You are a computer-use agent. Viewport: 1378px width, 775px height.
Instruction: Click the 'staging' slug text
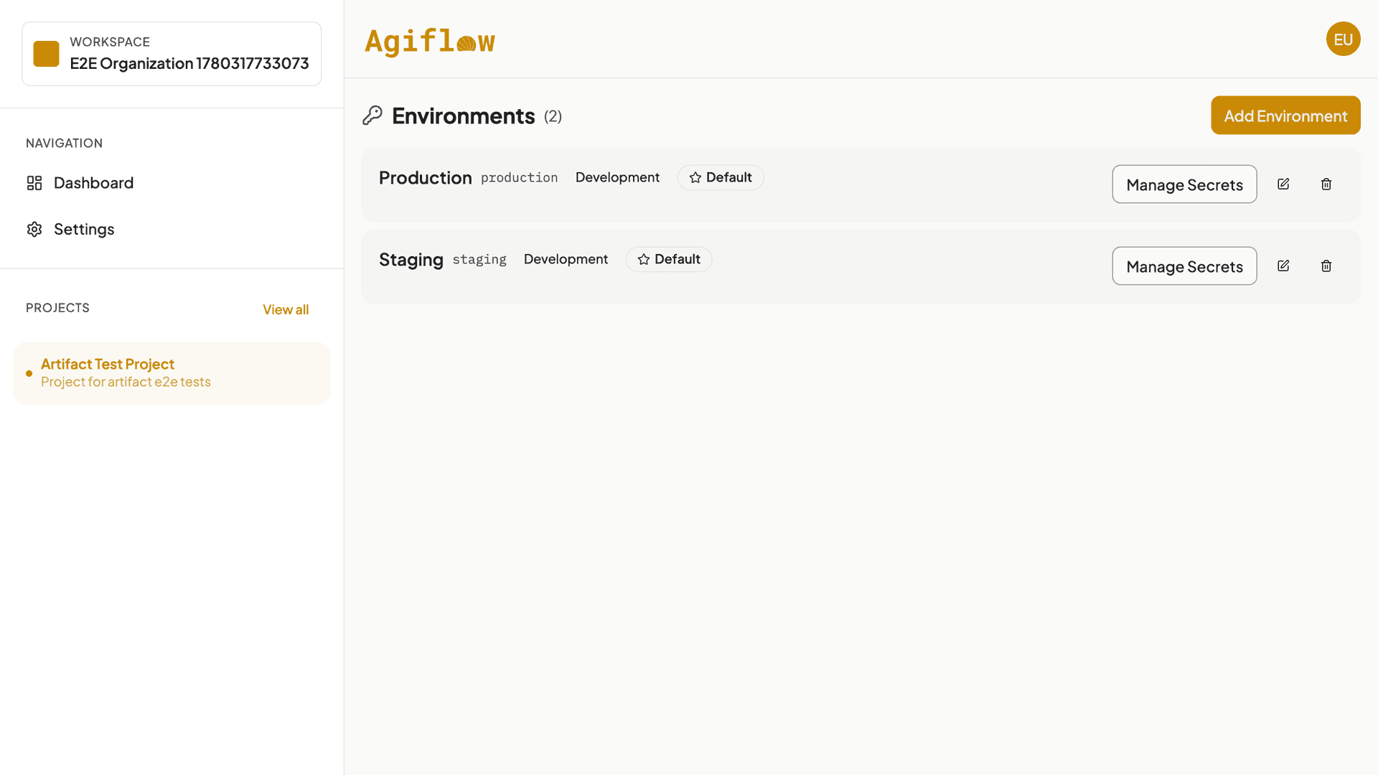point(479,260)
